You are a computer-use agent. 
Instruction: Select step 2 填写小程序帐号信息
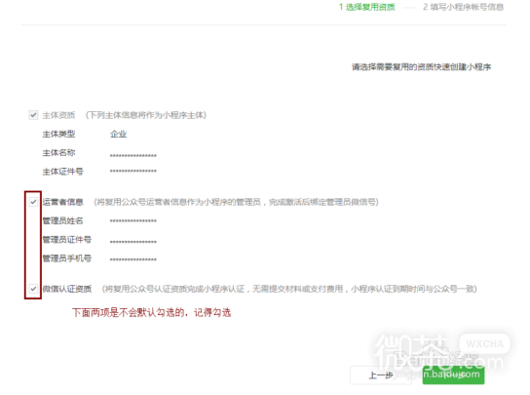464,7
